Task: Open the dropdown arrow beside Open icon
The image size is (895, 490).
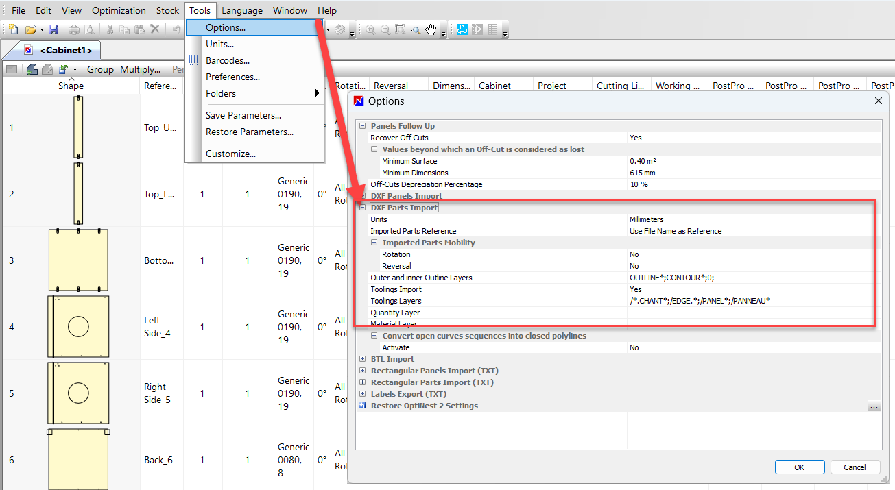Action: click(x=41, y=30)
